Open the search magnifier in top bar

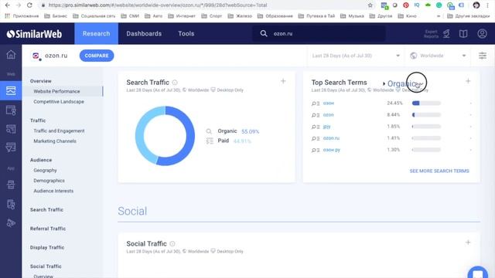coord(264,33)
